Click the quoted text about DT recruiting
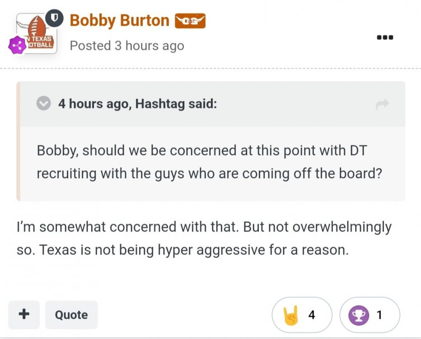The width and height of the screenshot is (421, 339). [210, 162]
